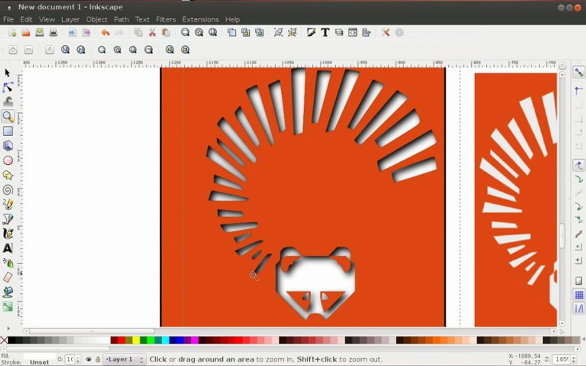The image size is (586, 366).
Task: Toggle current layer visibility eye
Action: coord(89,359)
